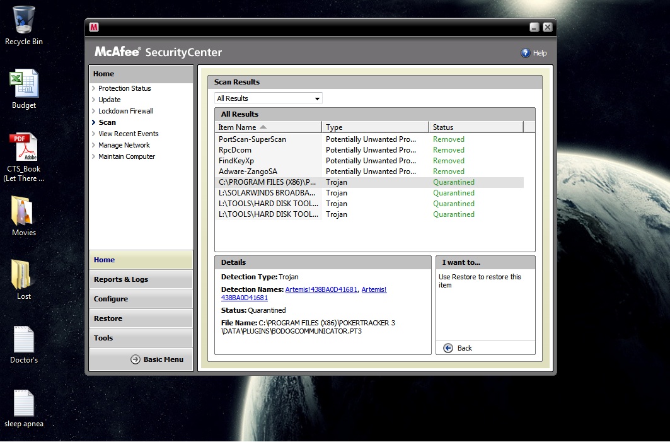670x442 pixels.
Task: Click the Basic Menu arrow icon
Action: [136, 359]
